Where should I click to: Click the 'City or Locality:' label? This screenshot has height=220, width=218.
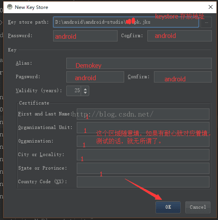[x=41, y=155]
